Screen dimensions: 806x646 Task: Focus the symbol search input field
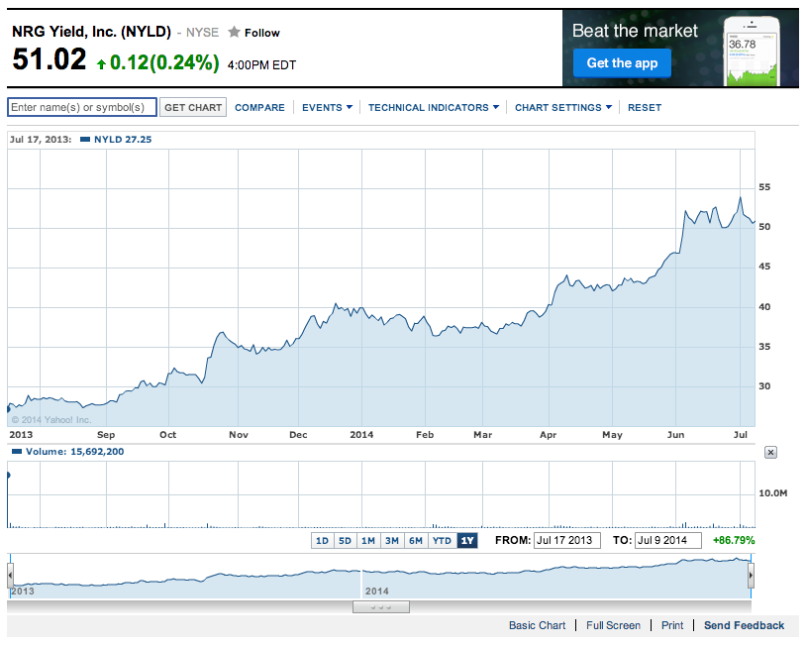tap(82, 107)
